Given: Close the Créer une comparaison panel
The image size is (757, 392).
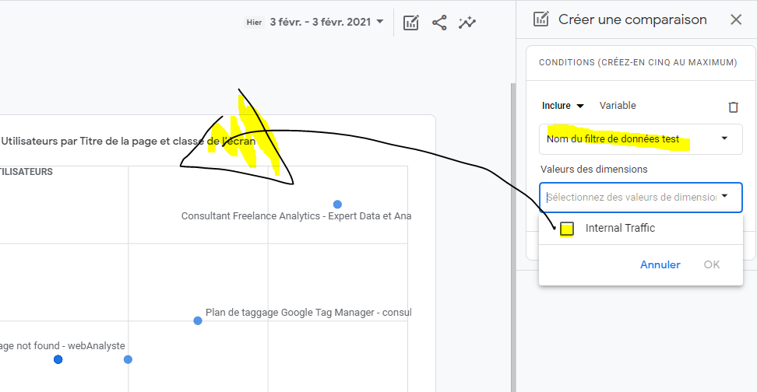Looking at the screenshot, I should point(736,20).
